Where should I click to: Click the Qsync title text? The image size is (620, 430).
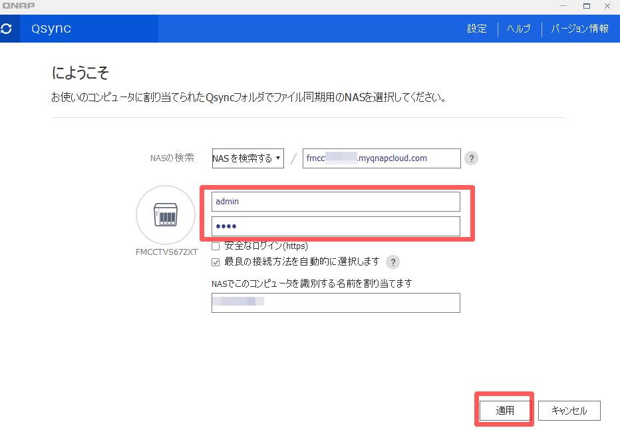51,29
